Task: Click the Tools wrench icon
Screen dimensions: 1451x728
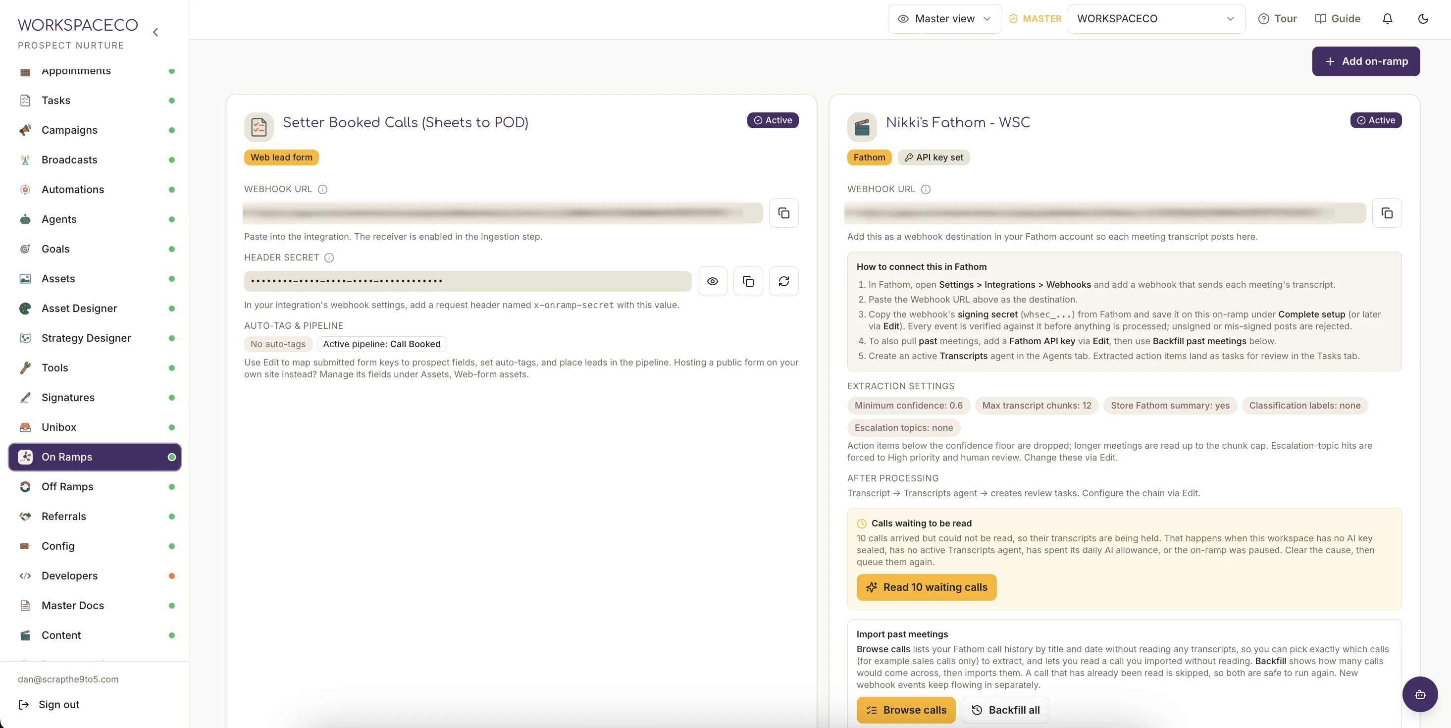Action: [25, 368]
